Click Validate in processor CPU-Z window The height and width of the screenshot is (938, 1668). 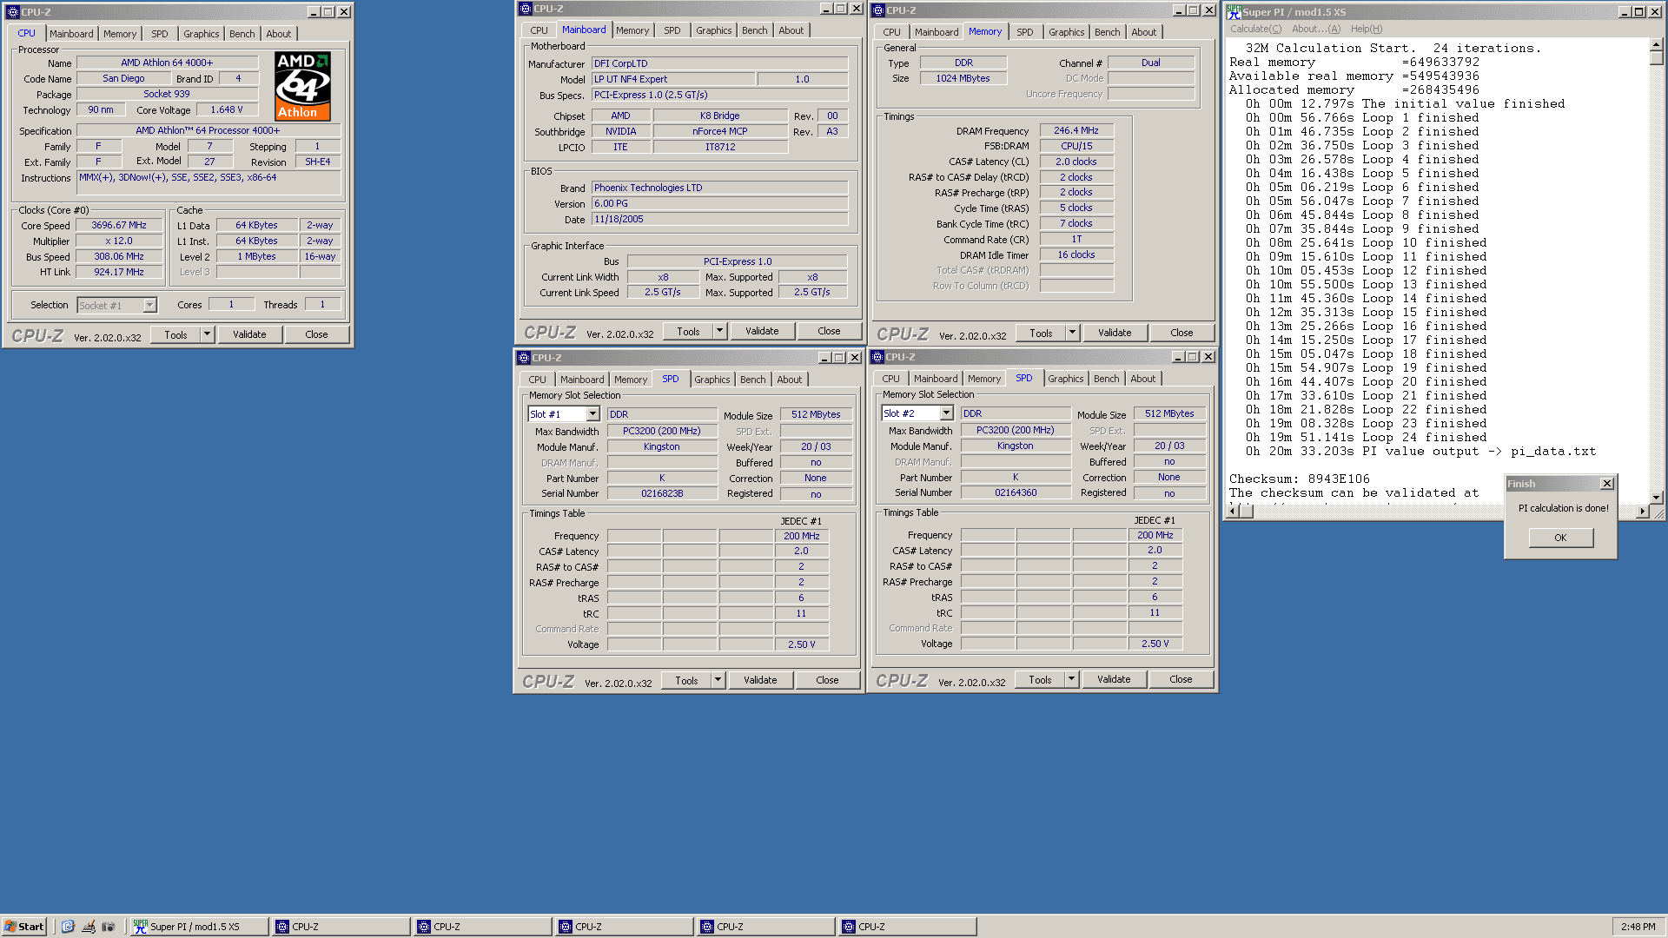coord(249,334)
